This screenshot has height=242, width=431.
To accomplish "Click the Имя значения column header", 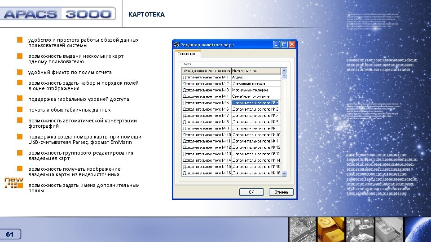I will [256, 71].
